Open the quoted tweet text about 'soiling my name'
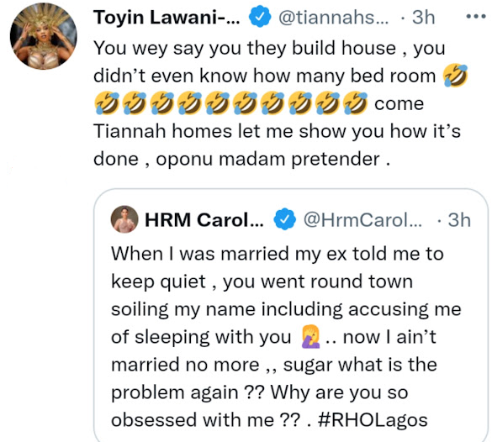 tap(286, 309)
